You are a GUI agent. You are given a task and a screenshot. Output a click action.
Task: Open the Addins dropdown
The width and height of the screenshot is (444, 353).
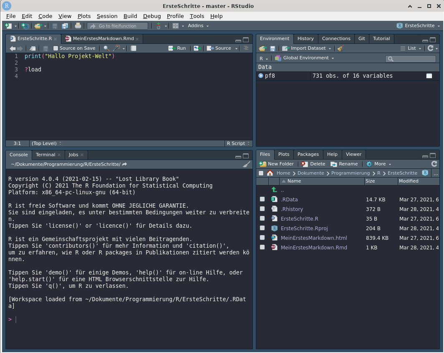[x=198, y=26]
